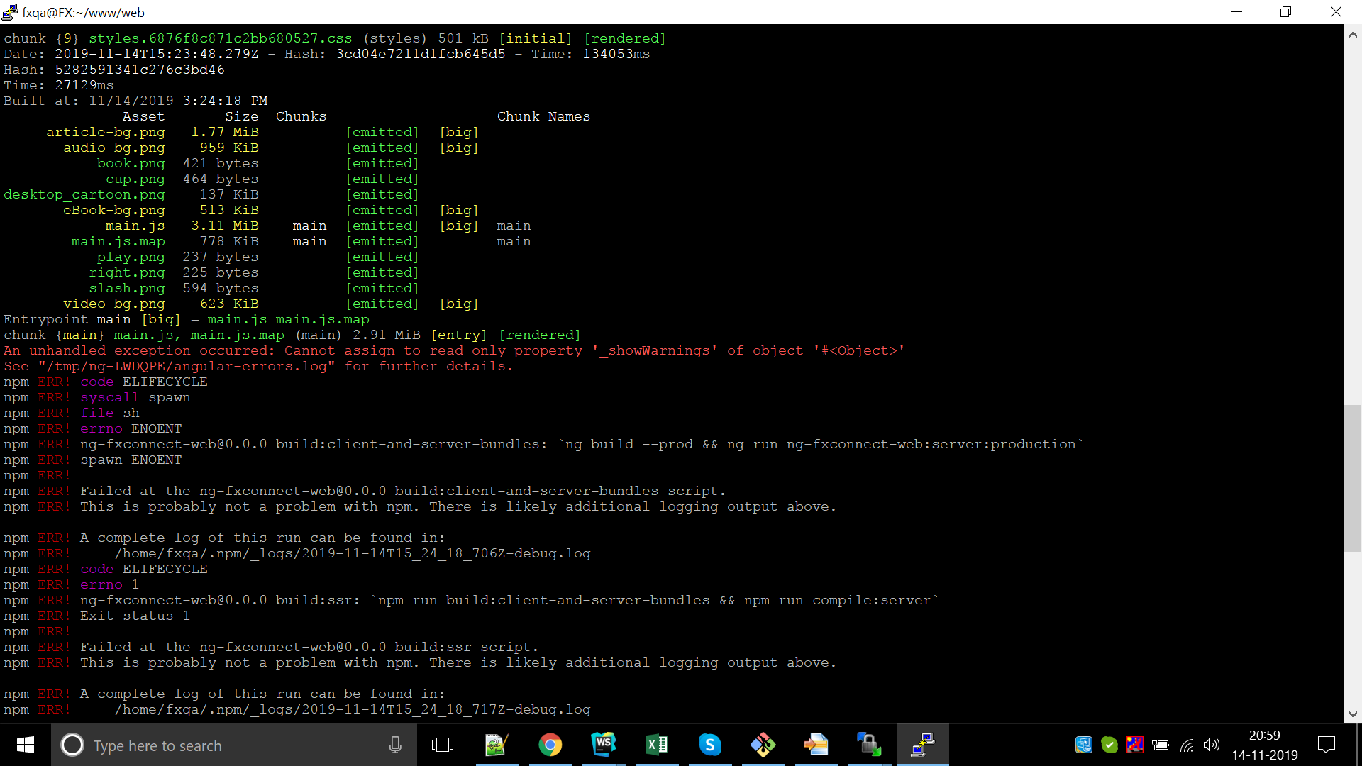Click the Cortana microphone icon
Screen dimensions: 1362x766
pyautogui.click(x=395, y=745)
